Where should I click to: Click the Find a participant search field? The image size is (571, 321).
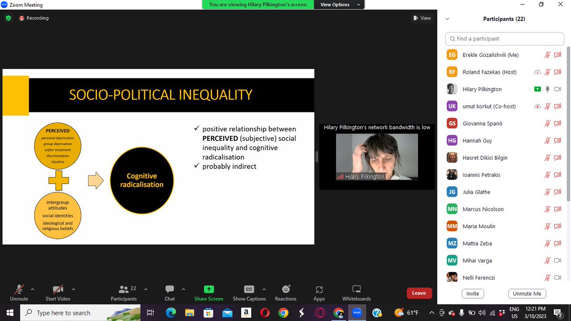pos(505,39)
